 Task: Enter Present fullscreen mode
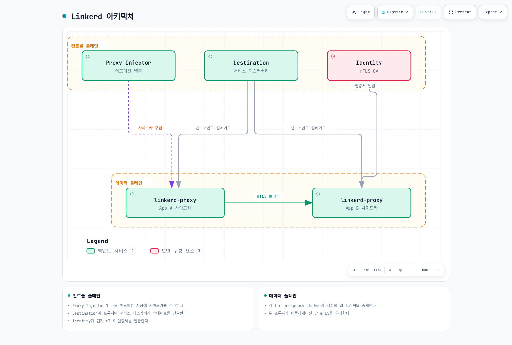click(x=460, y=12)
